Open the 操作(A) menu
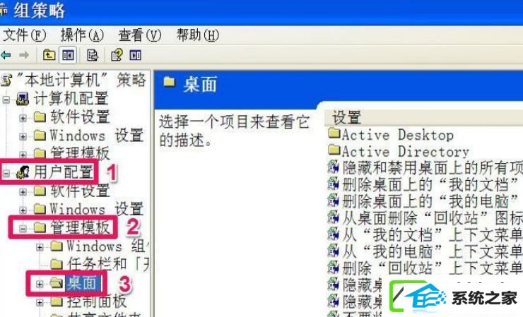The image size is (523, 317). click(82, 35)
